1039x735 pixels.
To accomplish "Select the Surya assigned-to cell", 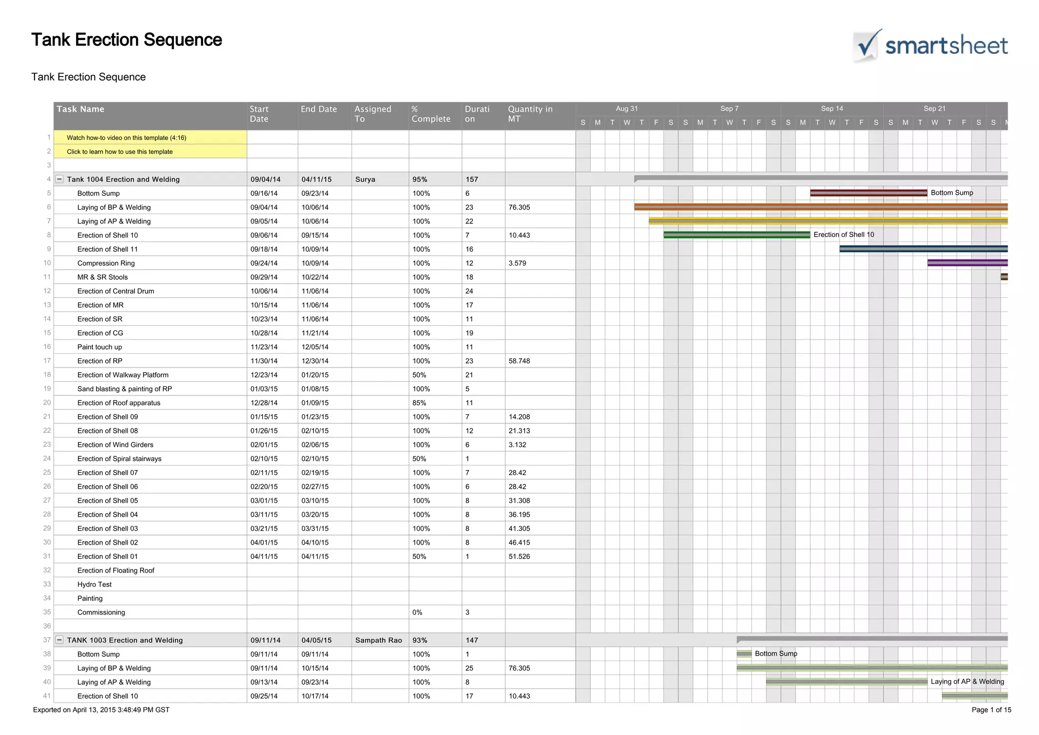I will [365, 180].
